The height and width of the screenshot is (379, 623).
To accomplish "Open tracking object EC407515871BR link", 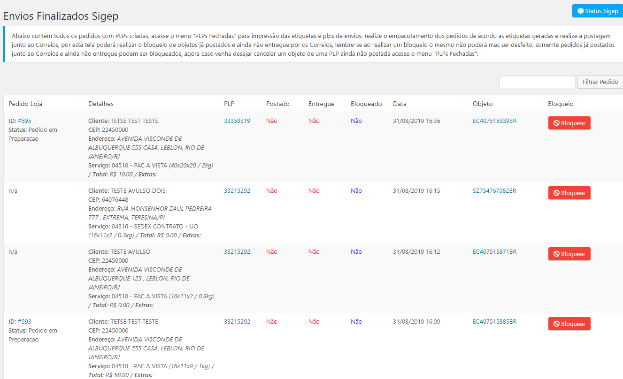I will (x=494, y=251).
